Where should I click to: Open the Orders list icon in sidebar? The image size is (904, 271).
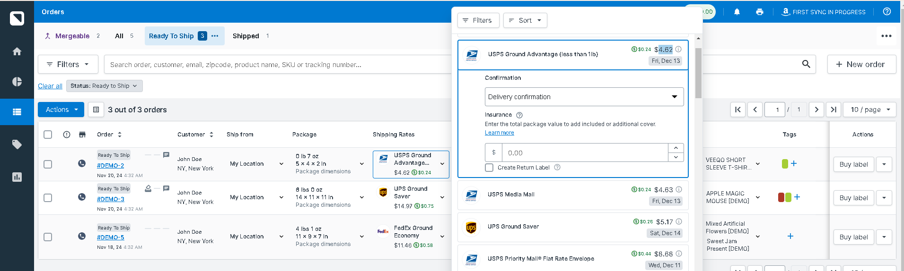click(17, 112)
